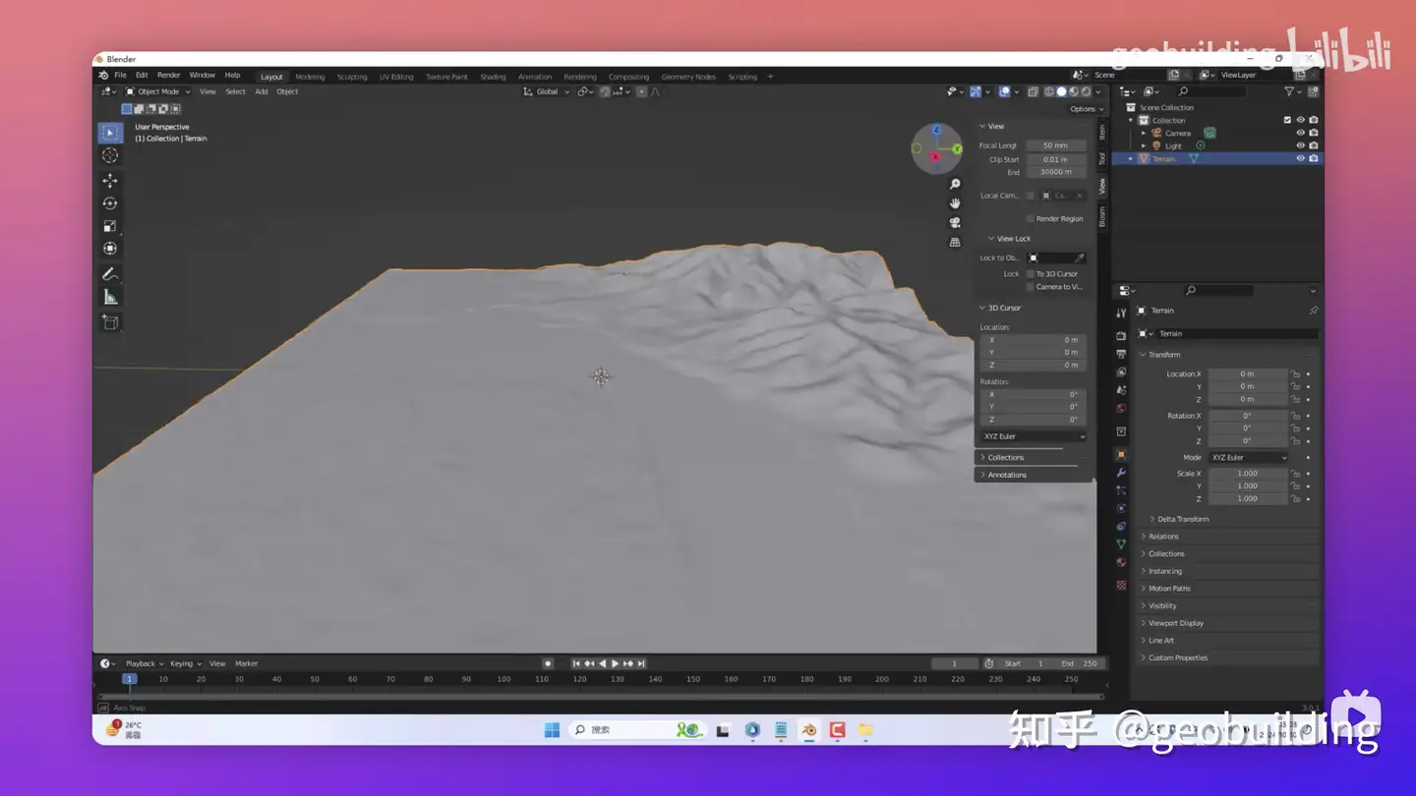Select the Select Box tool
Viewport: 1416px width, 796px height.
110,133
